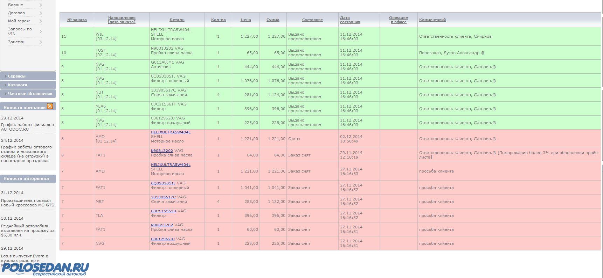Open part link 03C115561H
The width and height of the screenshot is (603, 278).
(x=163, y=211)
